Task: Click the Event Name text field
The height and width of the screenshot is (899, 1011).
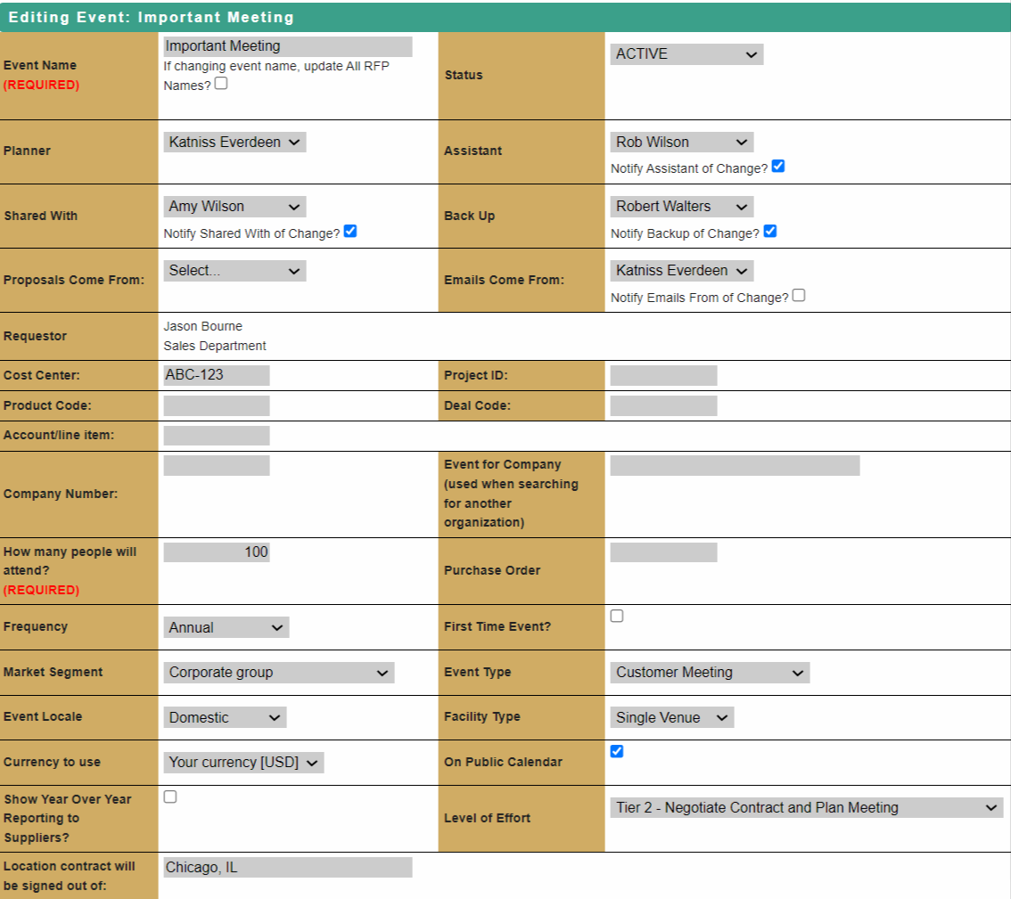Action: point(287,46)
